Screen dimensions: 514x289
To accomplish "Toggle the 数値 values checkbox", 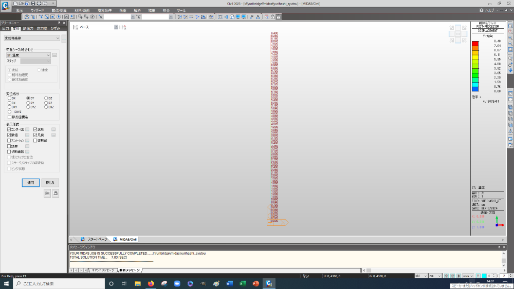I will click(x=9, y=135).
